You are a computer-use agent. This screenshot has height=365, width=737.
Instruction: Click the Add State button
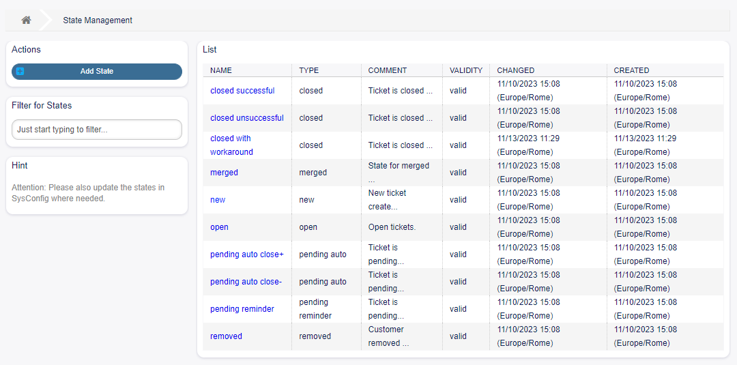tap(97, 72)
